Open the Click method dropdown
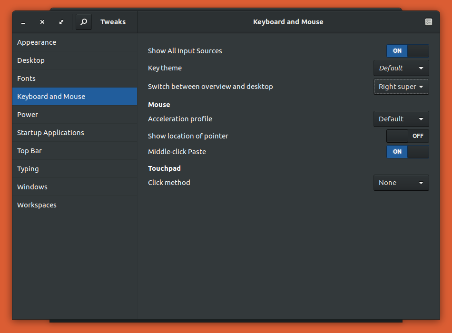Screen dimensions: 452x333 tap(401, 183)
